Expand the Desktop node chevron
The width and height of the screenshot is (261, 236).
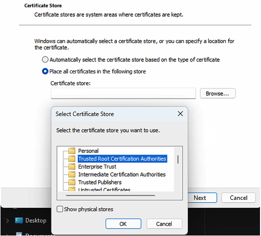[7, 221]
